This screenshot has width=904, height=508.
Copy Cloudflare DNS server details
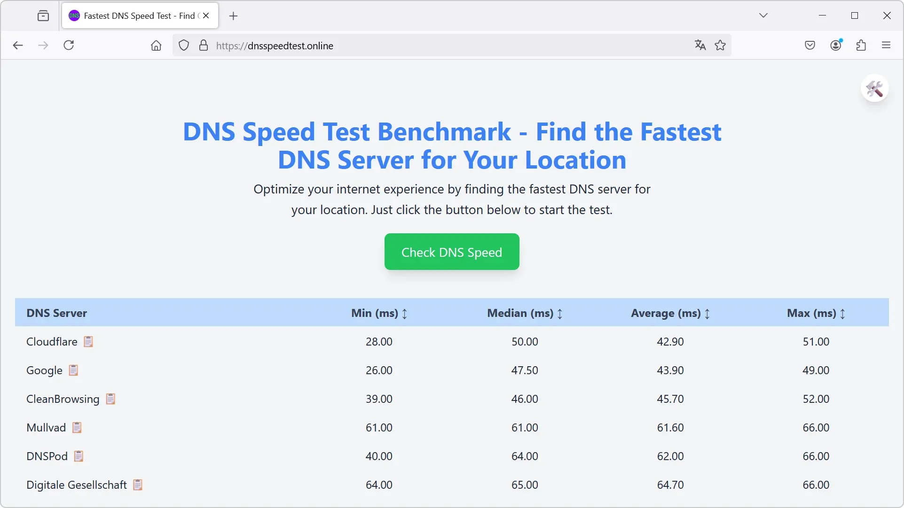[x=88, y=341]
